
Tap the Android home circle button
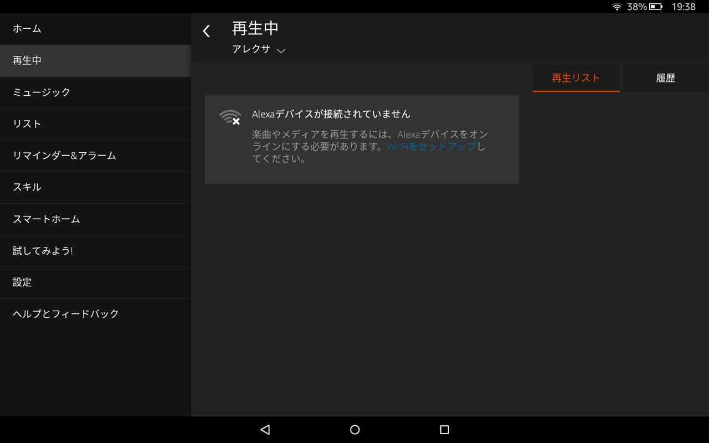(355, 430)
